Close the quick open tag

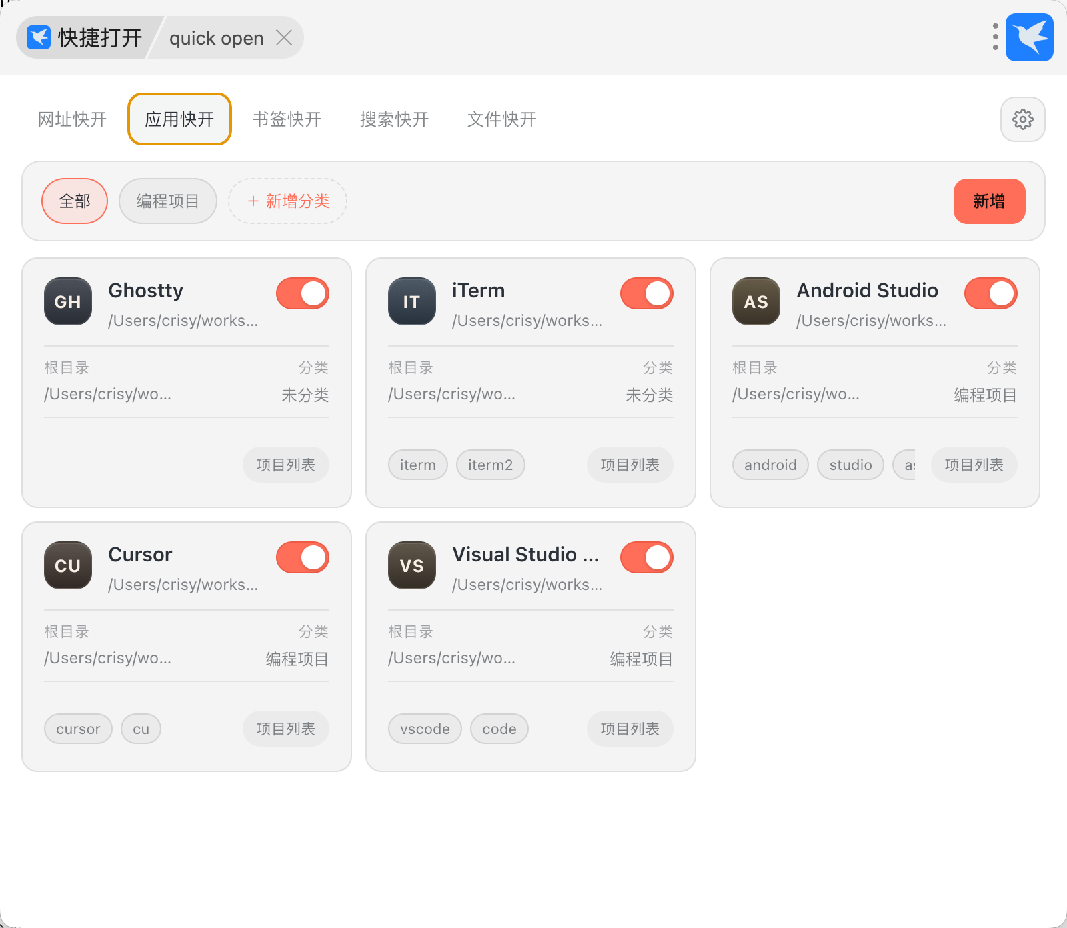(284, 37)
